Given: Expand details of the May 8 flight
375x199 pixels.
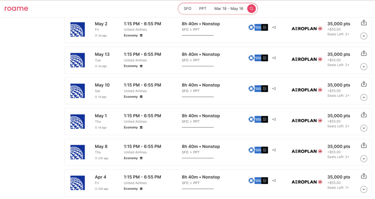Looking at the screenshot, I should click(x=364, y=159).
